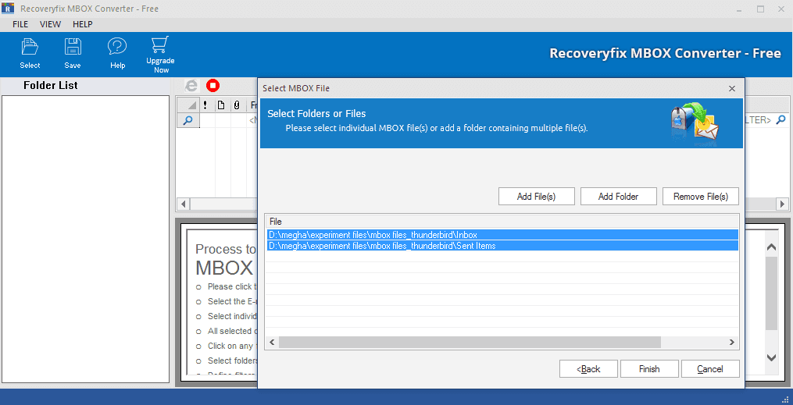The height and width of the screenshot is (405, 793).
Task: Go back with the <Back button
Action: (x=588, y=368)
